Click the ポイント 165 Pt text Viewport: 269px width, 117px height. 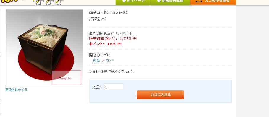[x=106, y=44]
